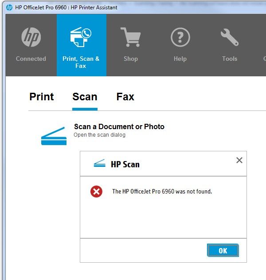The image size is (266, 280).
Task: Click the HP logo in the title bar
Action: coord(9,8)
